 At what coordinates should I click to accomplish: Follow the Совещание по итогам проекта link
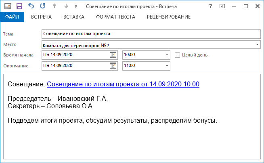pyautogui.click(x=123, y=84)
